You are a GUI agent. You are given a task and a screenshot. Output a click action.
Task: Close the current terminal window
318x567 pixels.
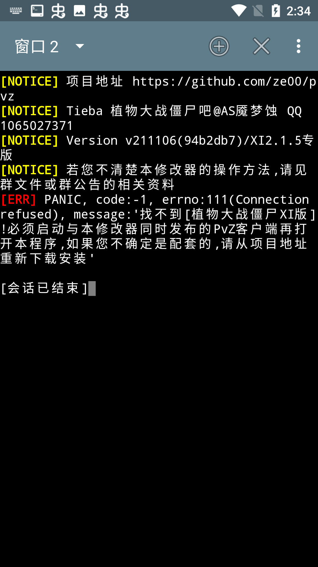261,46
